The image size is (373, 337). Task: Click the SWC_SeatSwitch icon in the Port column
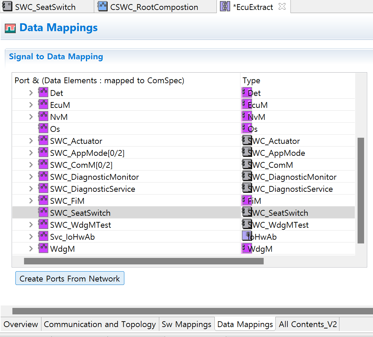[x=43, y=212]
